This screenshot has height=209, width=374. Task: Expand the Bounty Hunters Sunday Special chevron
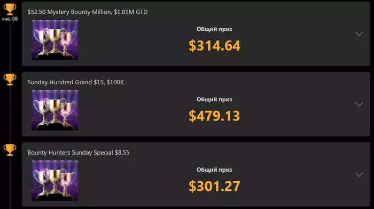359,174
